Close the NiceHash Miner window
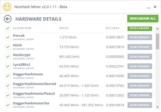Screen dimensions: 161x112 pyautogui.click(x=155, y=7)
